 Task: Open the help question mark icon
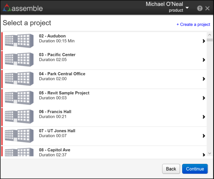[x=200, y=8]
